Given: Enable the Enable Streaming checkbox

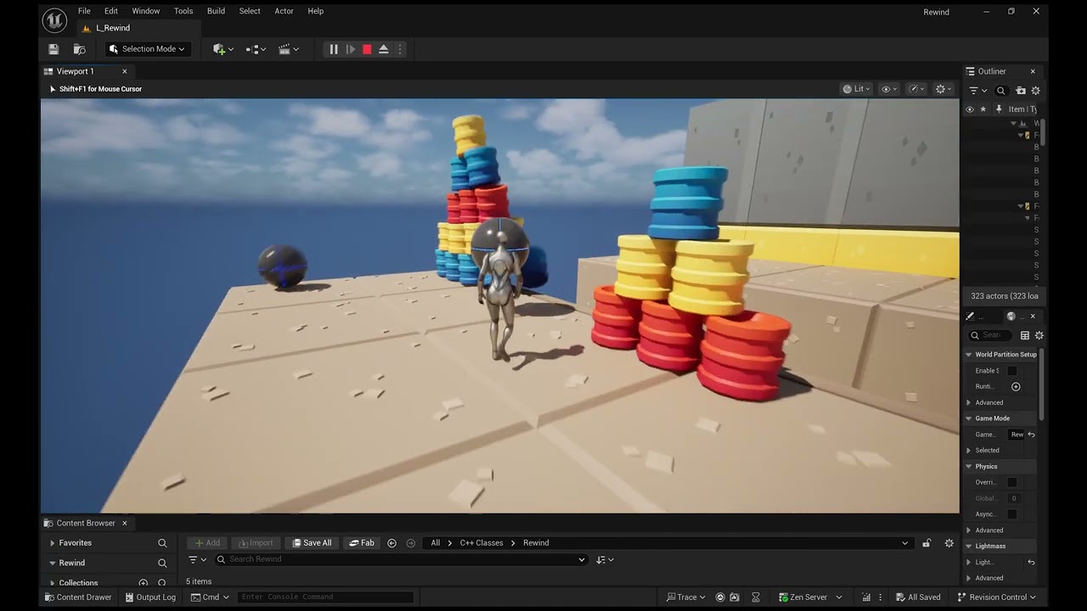Looking at the screenshot, I should (x=1012, y=371).
